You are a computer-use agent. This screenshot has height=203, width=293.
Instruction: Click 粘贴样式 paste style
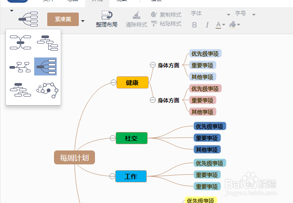167,24
